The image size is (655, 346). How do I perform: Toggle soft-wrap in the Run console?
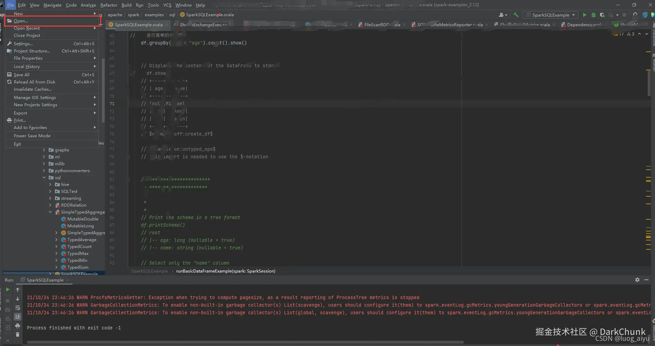tap(18, 308)
